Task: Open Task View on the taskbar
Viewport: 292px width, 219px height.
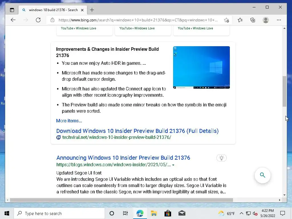Action: click(125, 213)
